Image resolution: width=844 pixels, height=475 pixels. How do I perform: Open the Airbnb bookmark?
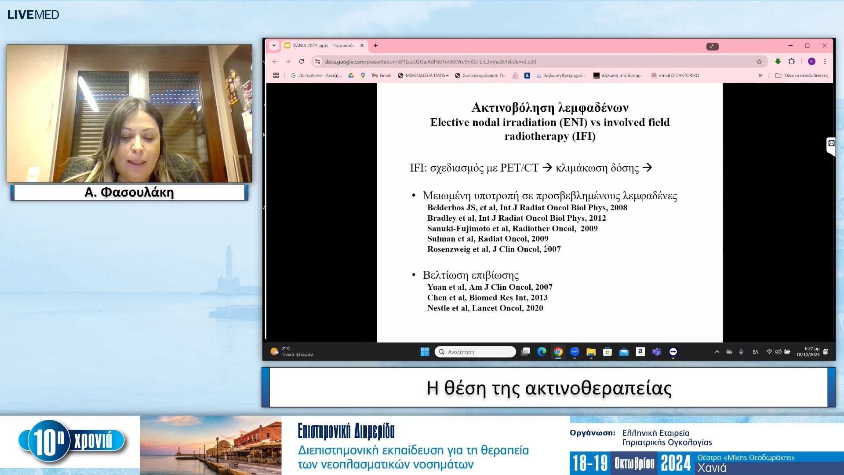(515, 75)
